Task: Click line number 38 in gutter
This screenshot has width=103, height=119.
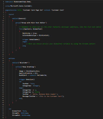Action: pos(3,80)
